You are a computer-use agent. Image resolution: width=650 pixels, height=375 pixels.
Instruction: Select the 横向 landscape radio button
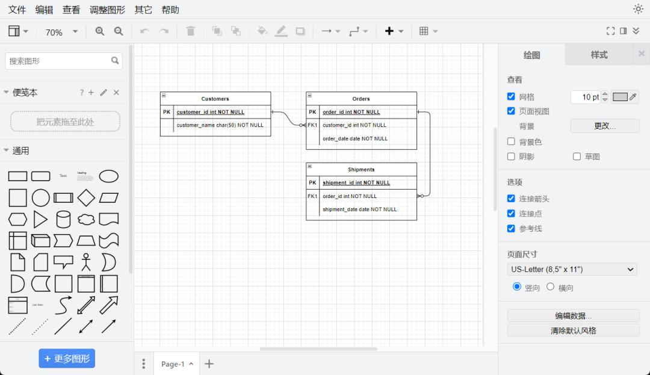550,287
